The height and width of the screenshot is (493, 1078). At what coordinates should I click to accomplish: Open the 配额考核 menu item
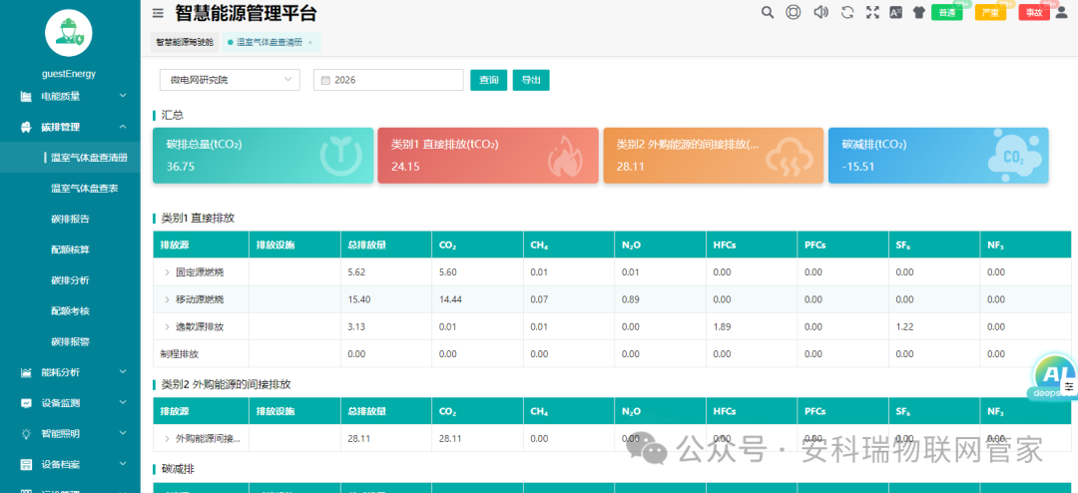click(70, 311)
